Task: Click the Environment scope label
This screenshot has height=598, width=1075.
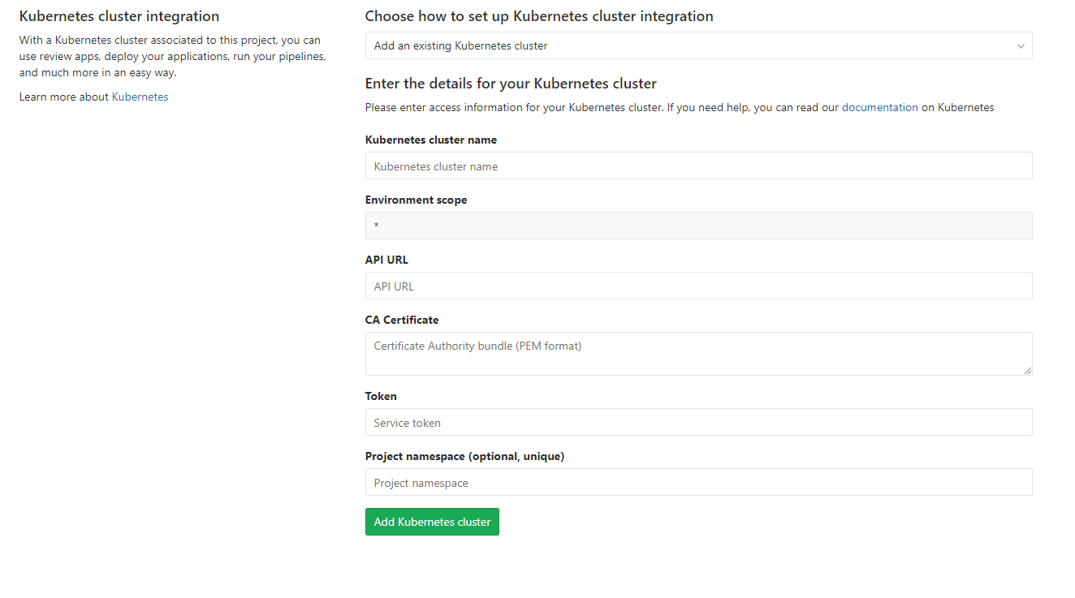Action: point(416,200)
